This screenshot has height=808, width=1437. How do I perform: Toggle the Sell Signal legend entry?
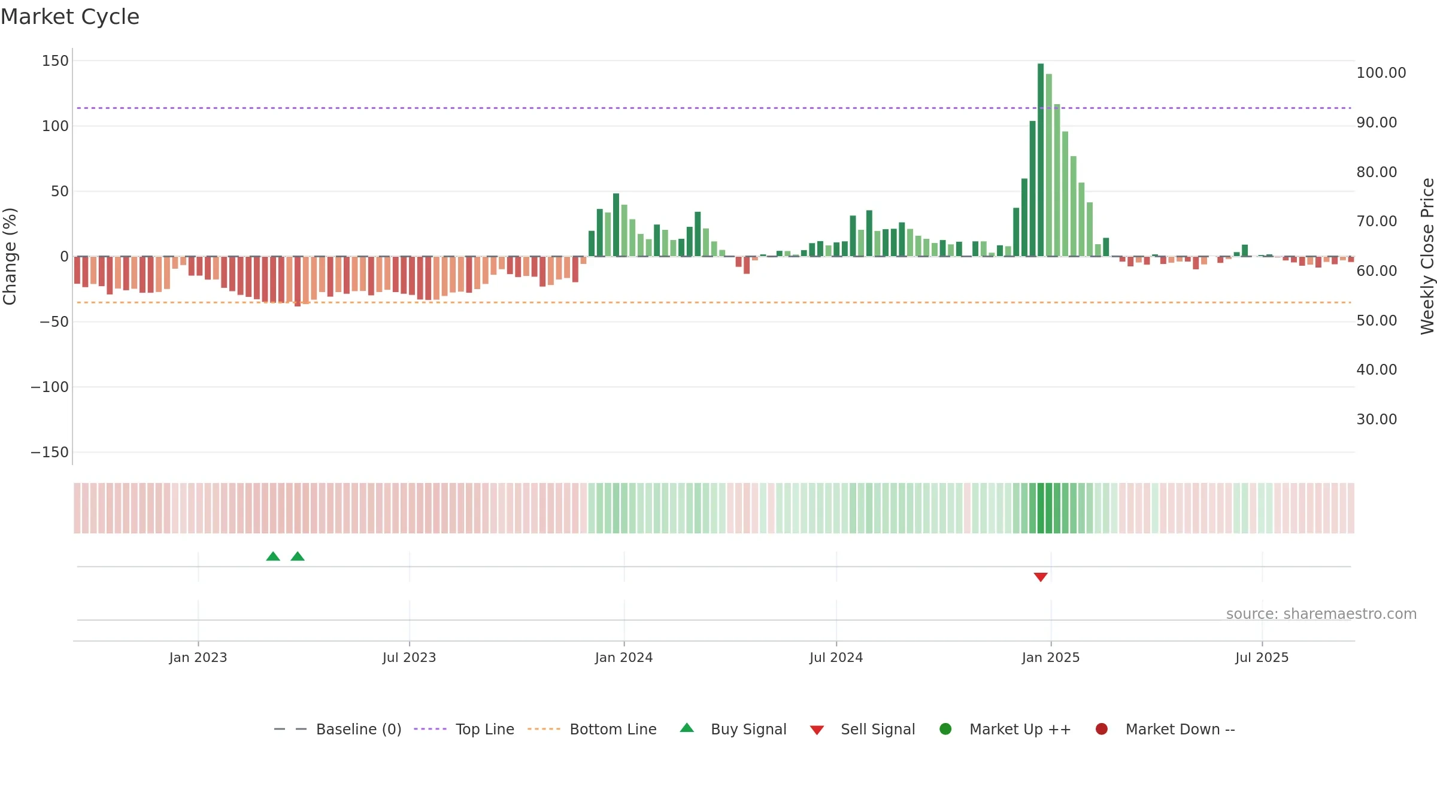(x=862, y=729)
